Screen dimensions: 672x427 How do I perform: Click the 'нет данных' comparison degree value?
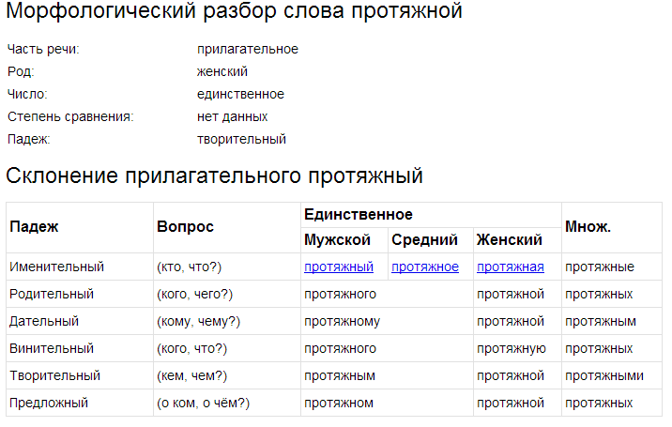click(x=232, y=116)
